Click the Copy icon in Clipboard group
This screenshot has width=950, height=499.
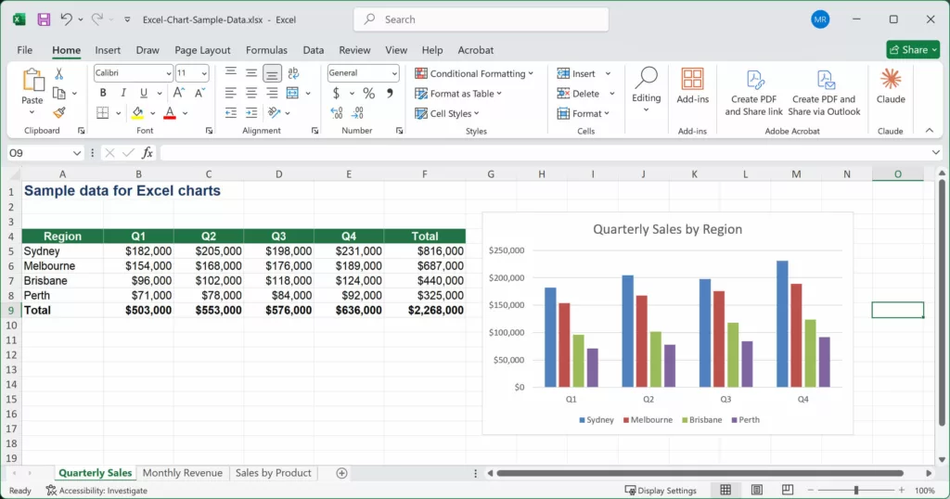58,94
